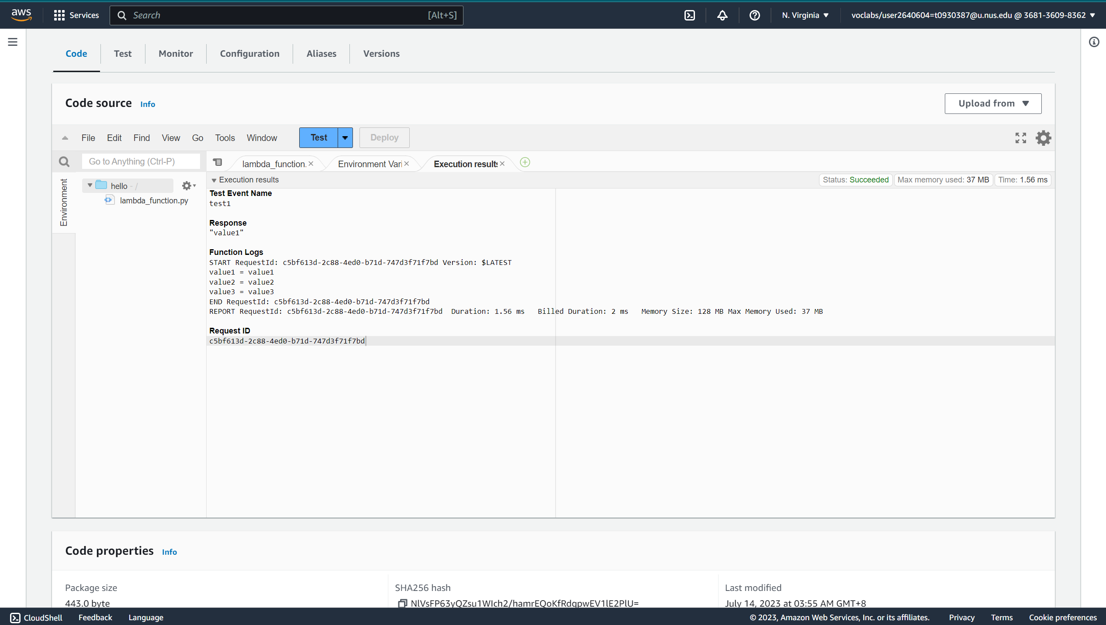Viewport: 1106px width, 625px height.
Task: Expand the Test button dropdown arrow
Action: [x=345, y=137]
